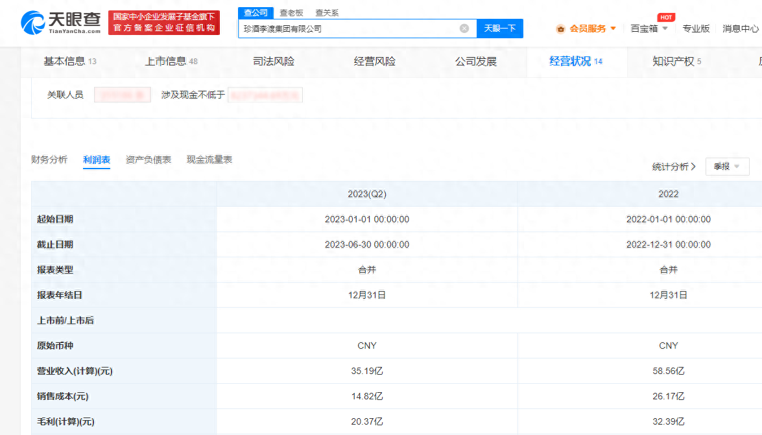762x435 pixels.
Task: Click the blurred 涉及现金不低于 value
Action: point(265,95)
